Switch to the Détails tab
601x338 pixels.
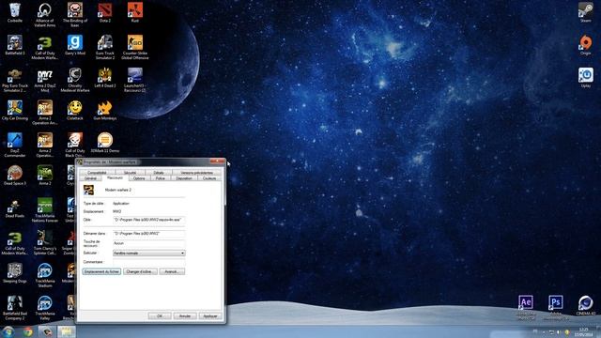click(159, 173)
